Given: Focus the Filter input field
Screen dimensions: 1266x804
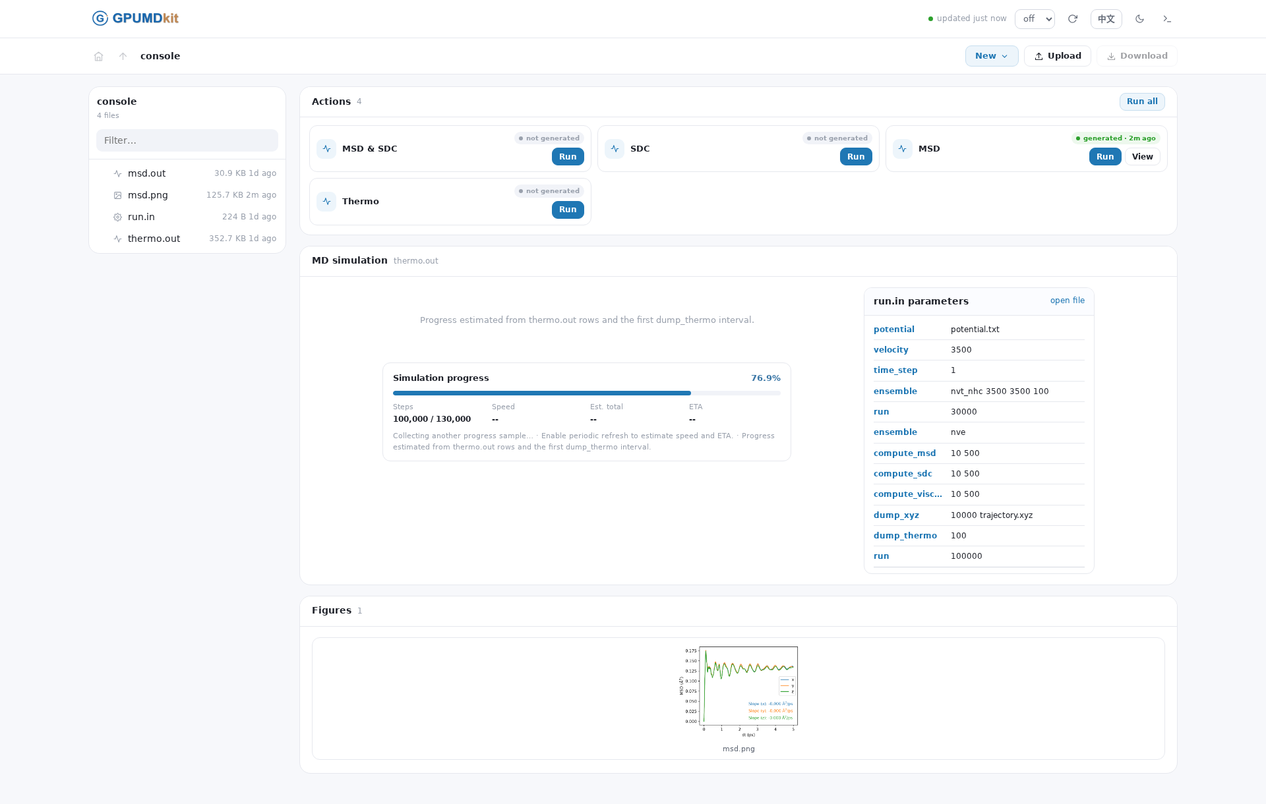Looking at the screenshot, I should pos(187,140).
